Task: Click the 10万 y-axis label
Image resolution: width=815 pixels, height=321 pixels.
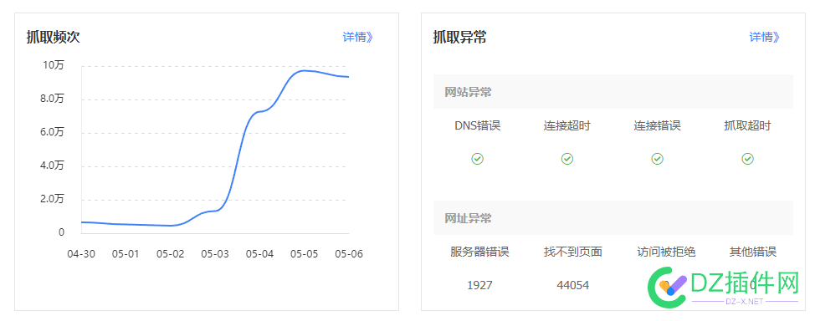Action: (x=54, y=65)
